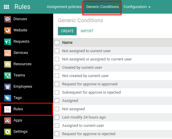The image size is (172, 139).
Task: Select the Generic Conditions menu item
Action: click(102, 7)
